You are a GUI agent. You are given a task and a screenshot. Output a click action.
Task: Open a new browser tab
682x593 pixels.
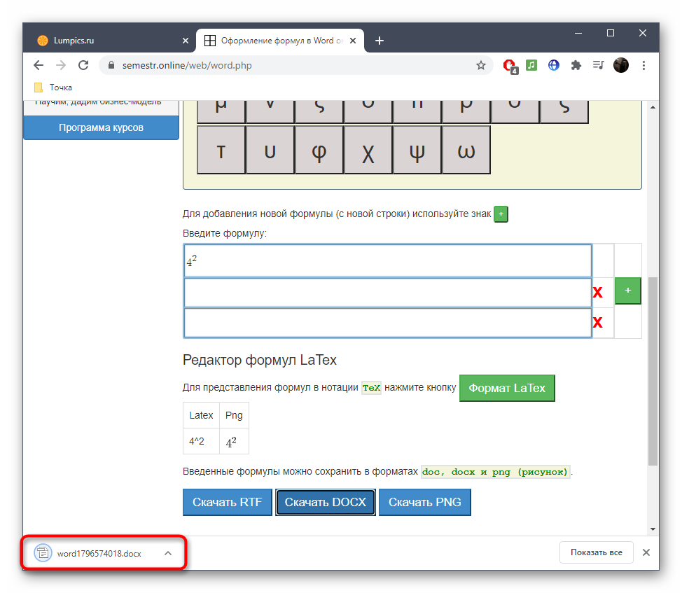(x=380, y=41)
